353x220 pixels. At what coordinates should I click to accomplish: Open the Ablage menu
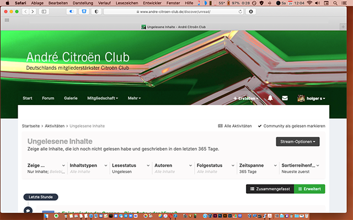point(37,3)
